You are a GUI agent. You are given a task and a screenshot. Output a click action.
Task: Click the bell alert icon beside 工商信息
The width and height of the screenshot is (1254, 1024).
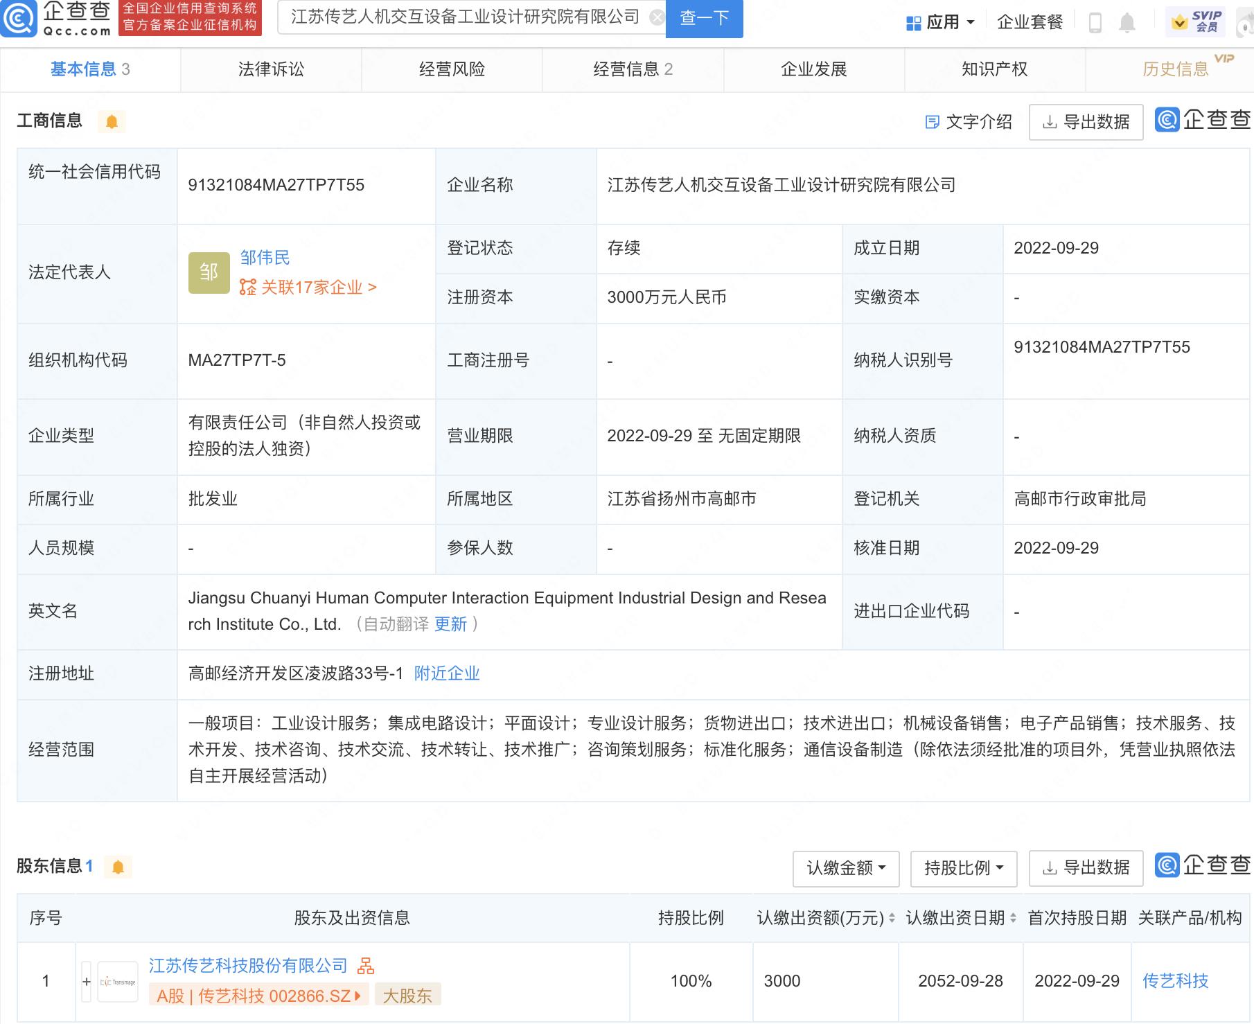112,122
